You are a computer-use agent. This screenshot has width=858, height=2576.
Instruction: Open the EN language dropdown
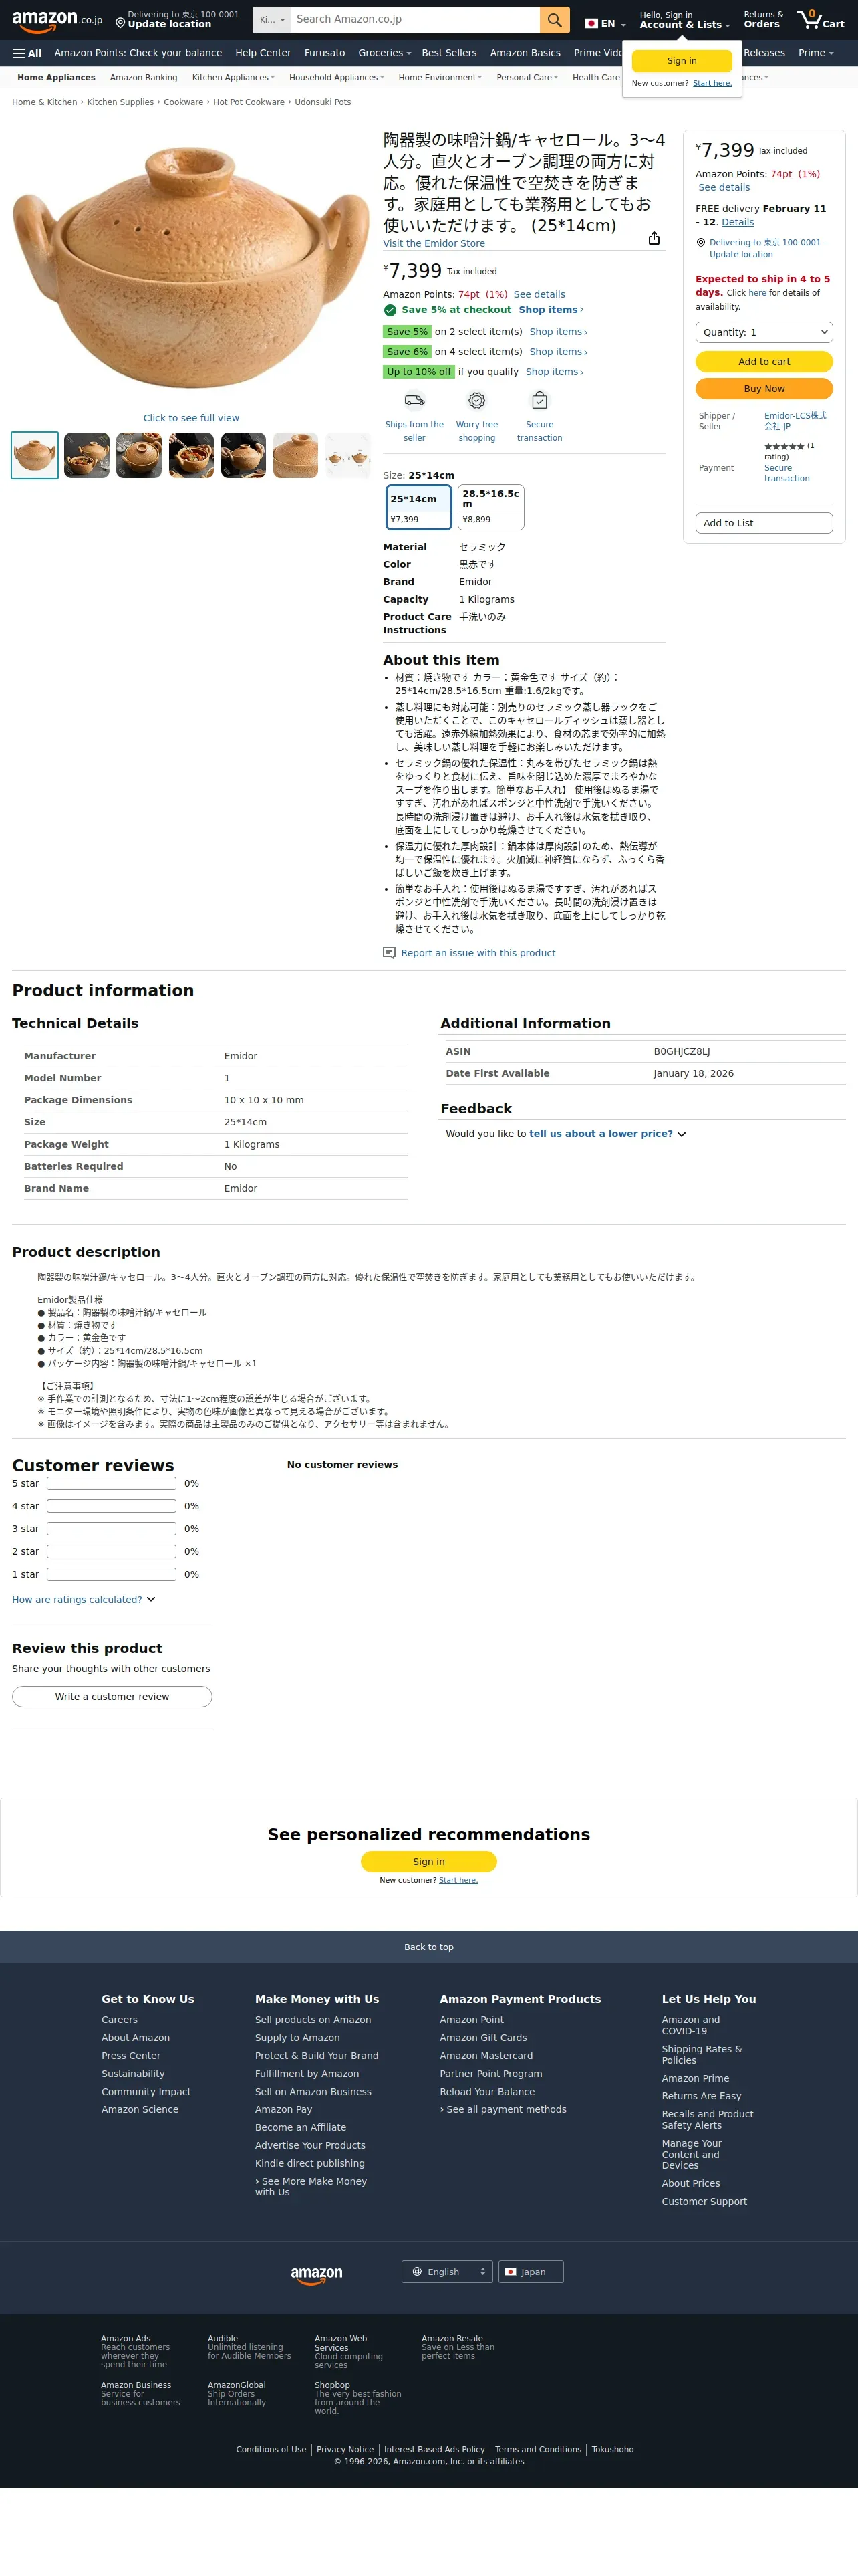[605, 23]
